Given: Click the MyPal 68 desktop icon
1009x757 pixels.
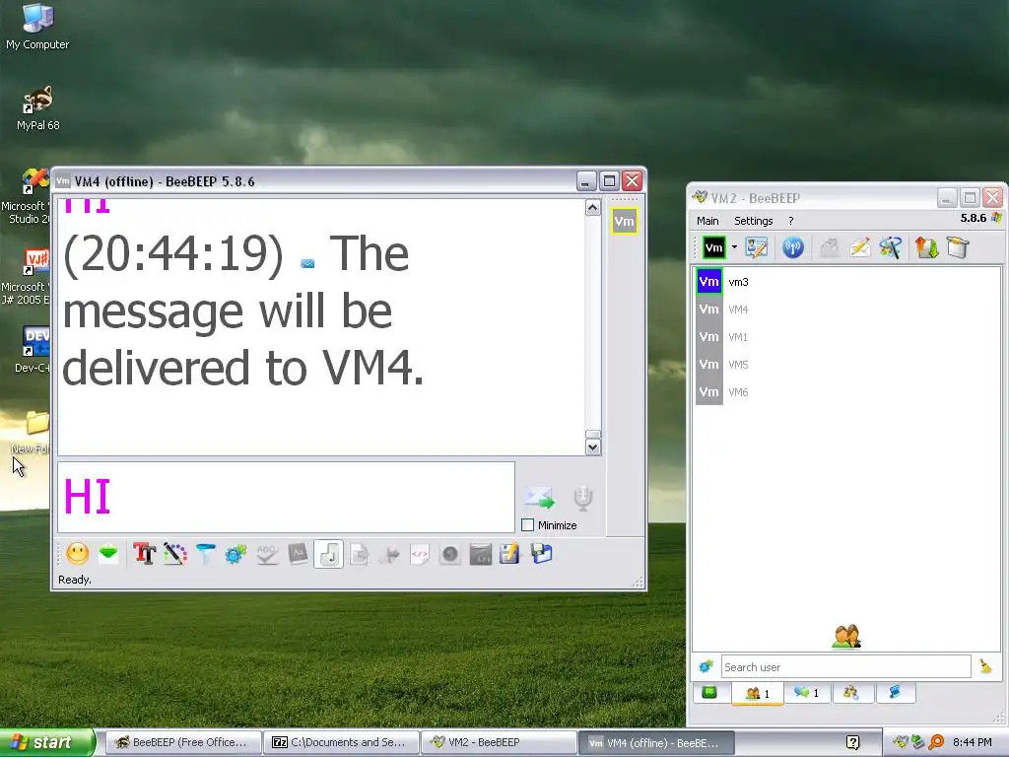Looking at the screenshot, I should pos(37,108).
